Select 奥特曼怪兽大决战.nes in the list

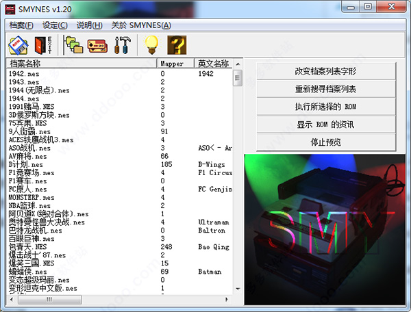coord(47,222)
